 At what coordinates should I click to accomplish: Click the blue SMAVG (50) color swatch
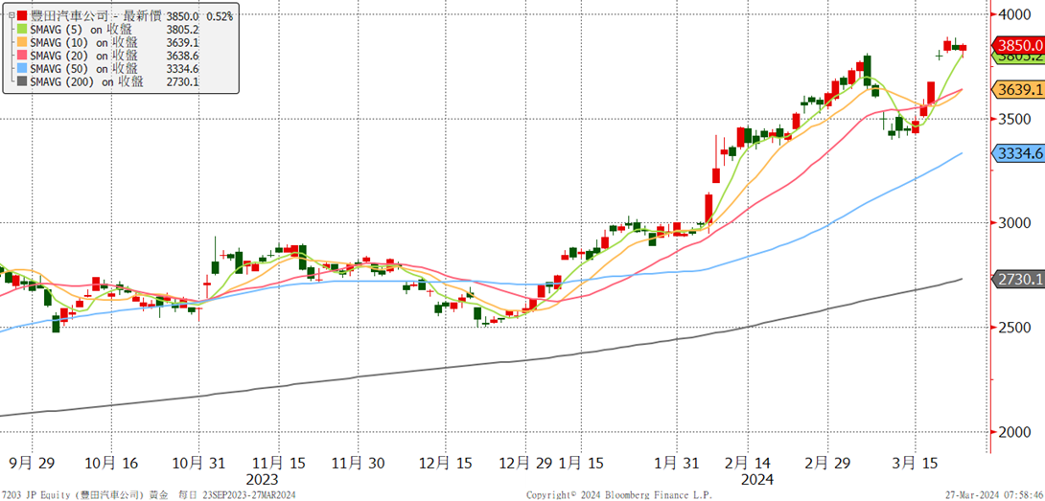pyautogui.click(x=23, y=69)
